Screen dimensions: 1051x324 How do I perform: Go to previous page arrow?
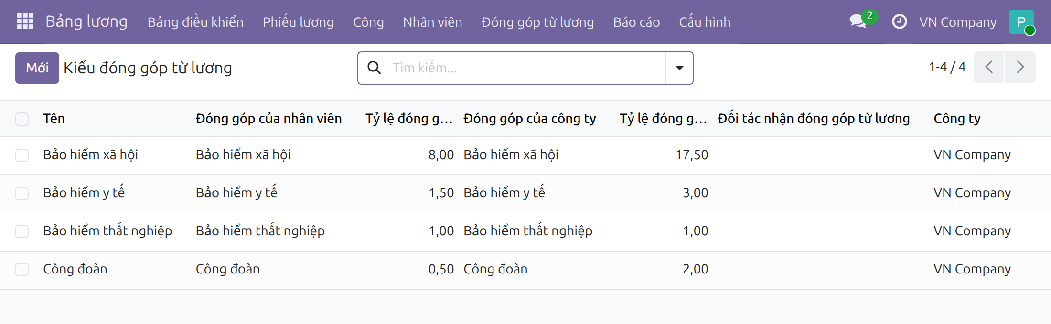(x=989, y=67)
